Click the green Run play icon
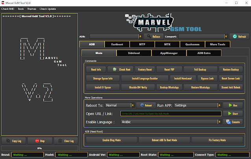This screenshot has height=159, width=251. 230,105
